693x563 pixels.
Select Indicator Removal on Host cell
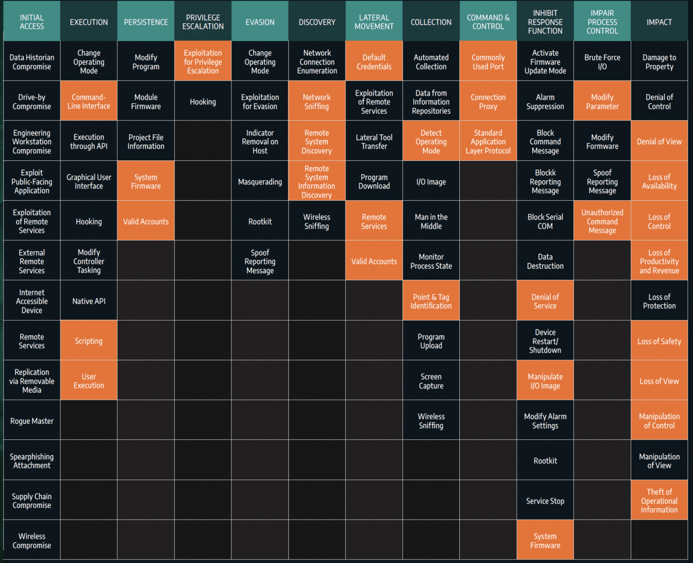point(260,141)
